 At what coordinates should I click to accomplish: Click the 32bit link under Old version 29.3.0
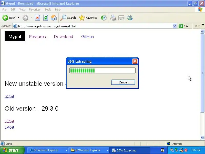pos(9,121)
